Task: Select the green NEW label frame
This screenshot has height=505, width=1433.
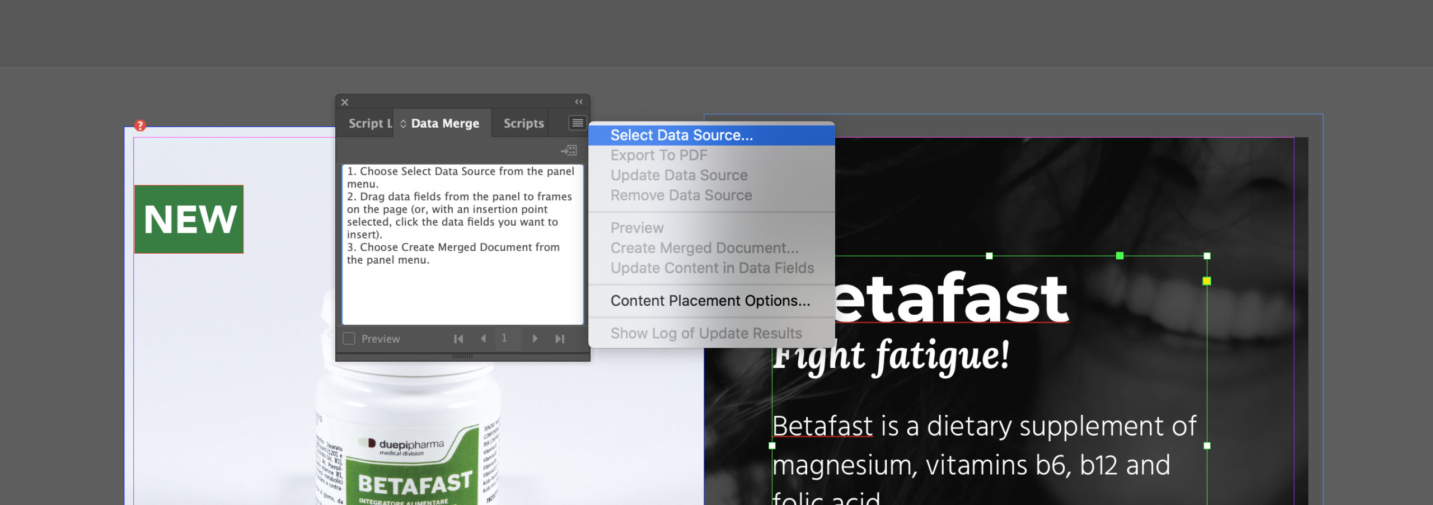Action: pyautogui.click(x=189, y=219)
